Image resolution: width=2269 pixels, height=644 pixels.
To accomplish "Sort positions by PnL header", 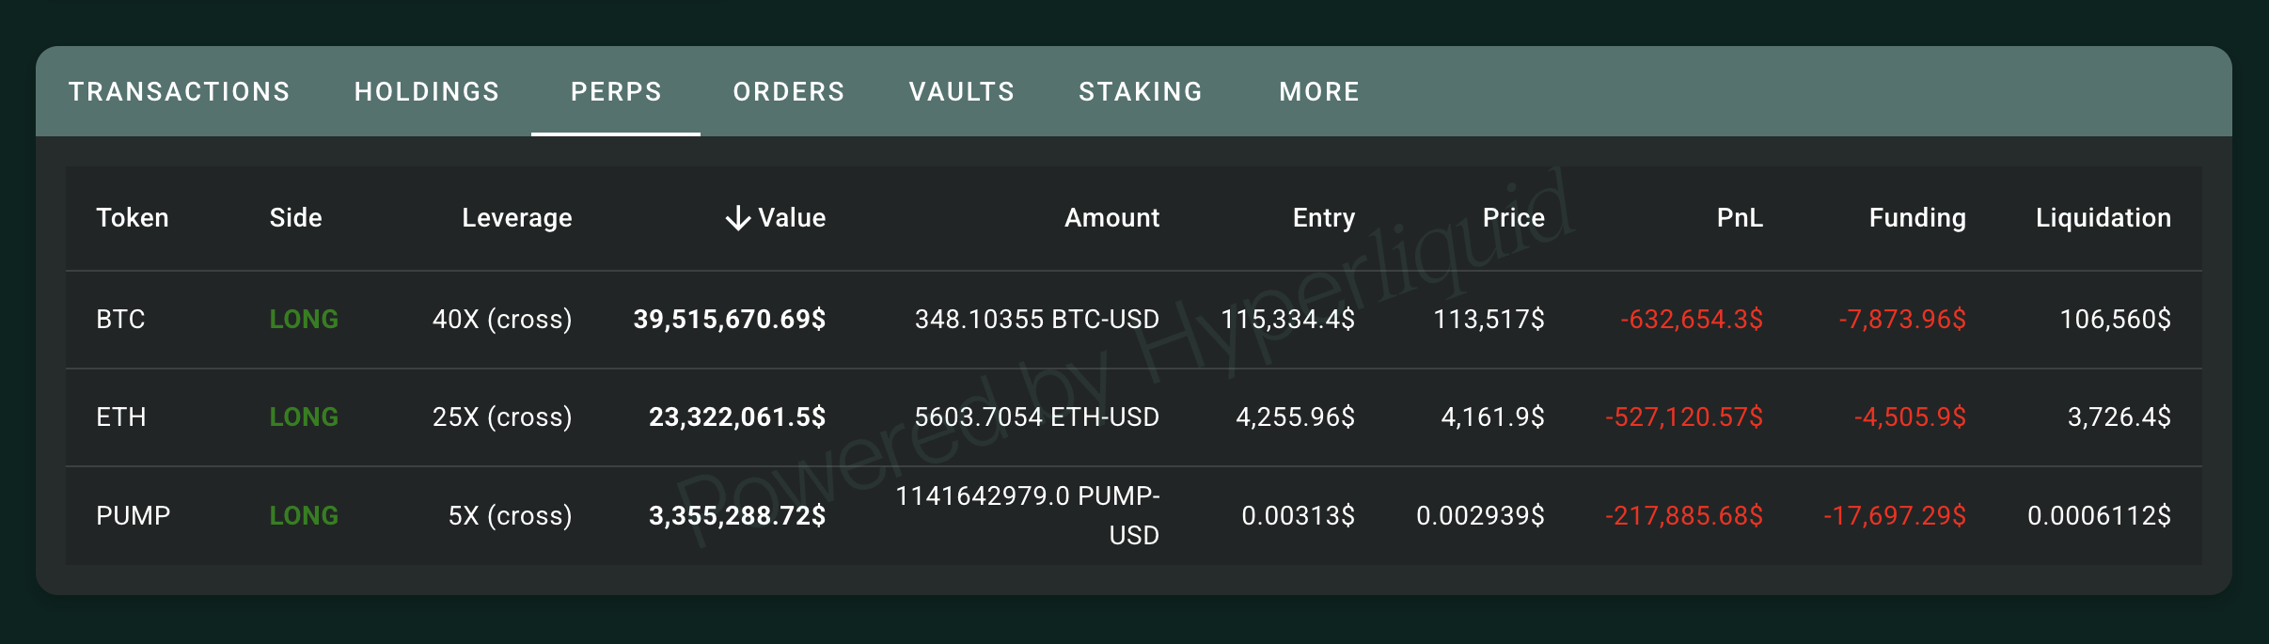I will click(x=1739, y=218).
